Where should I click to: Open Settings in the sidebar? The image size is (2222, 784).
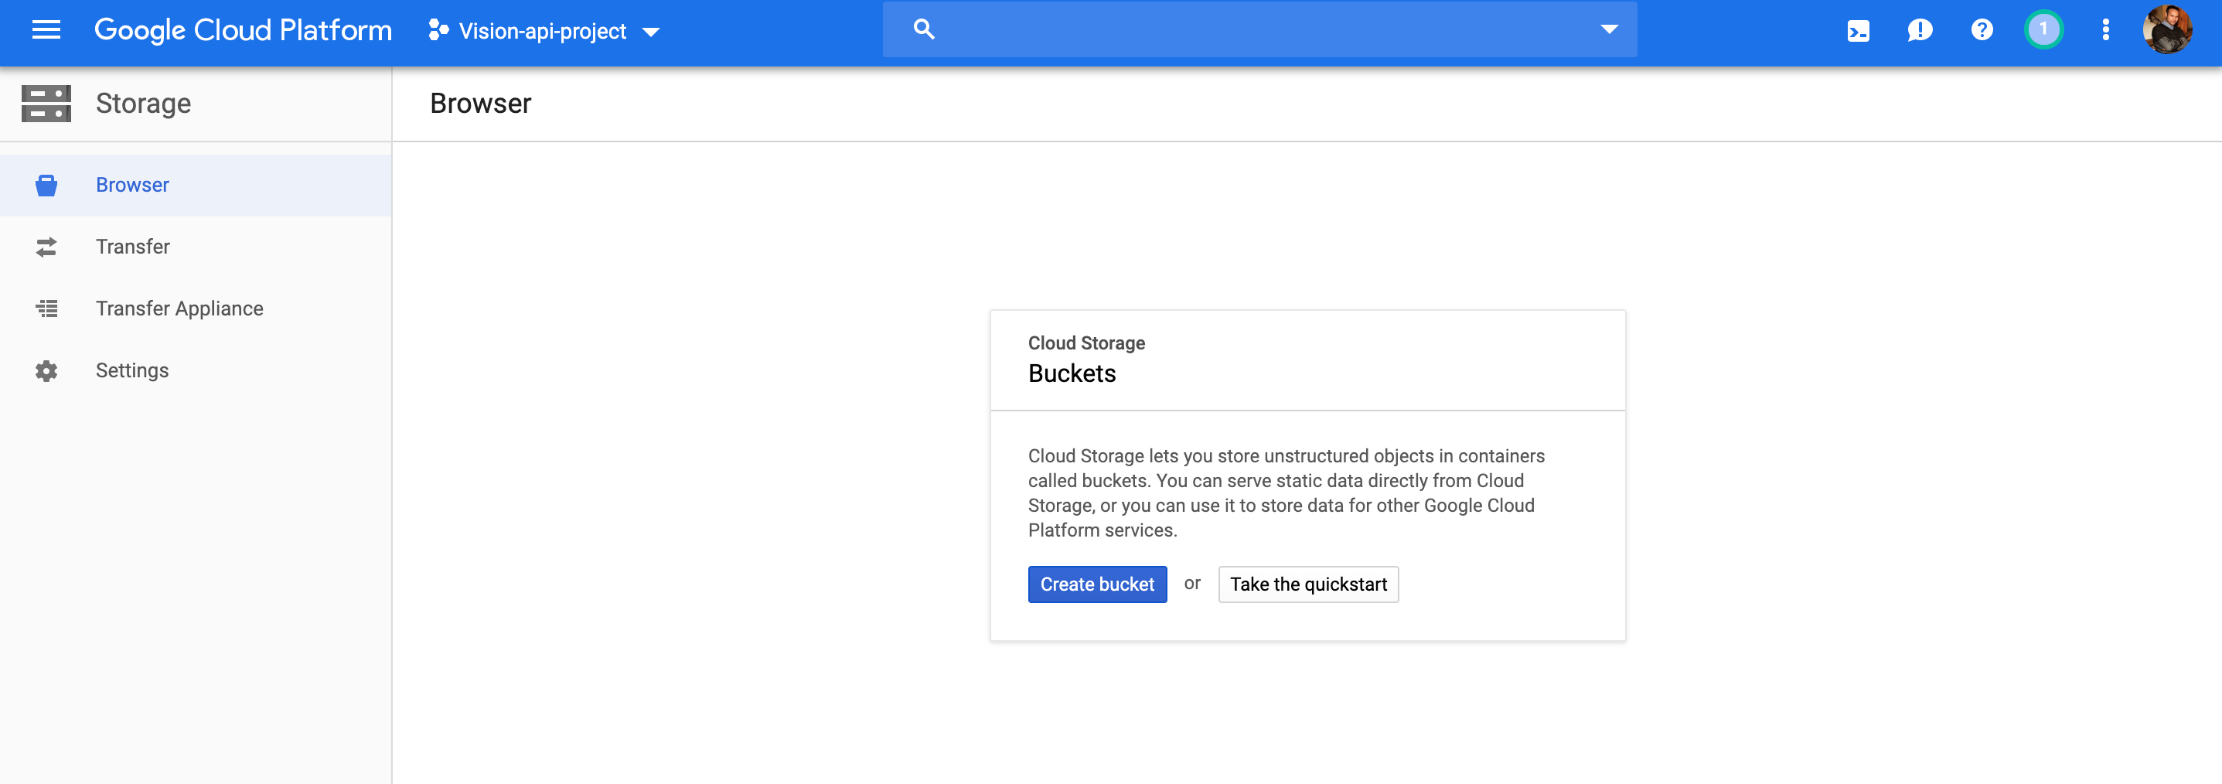(x=196, y=371)
